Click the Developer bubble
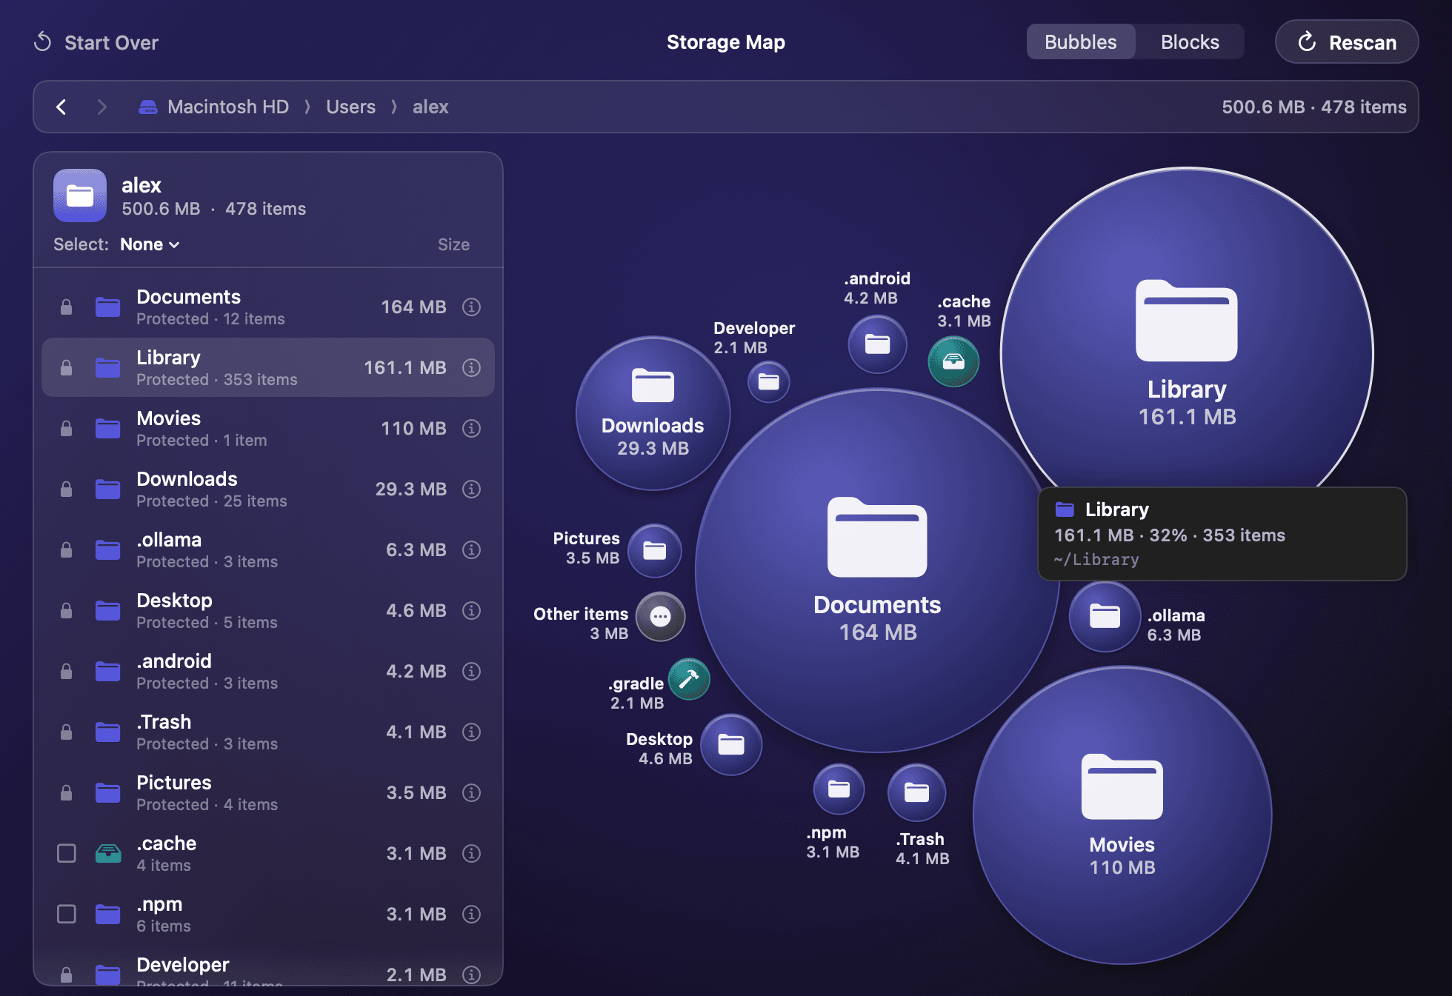The image size is (1452, 996). [768, 382]
